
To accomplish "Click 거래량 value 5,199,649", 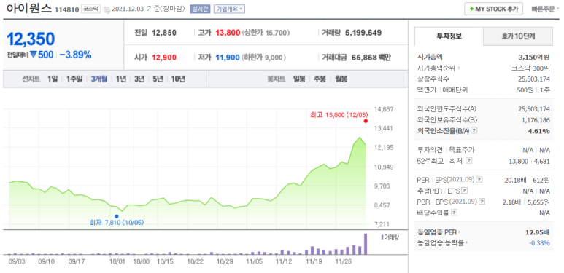I will point(363,33).
